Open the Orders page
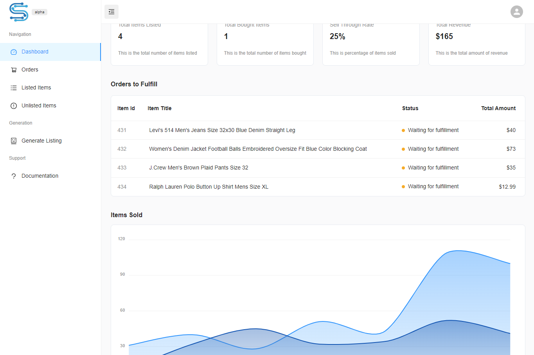The height and width of the screenshot is (355, 534). pyautogui.click(x=30, y=70)
